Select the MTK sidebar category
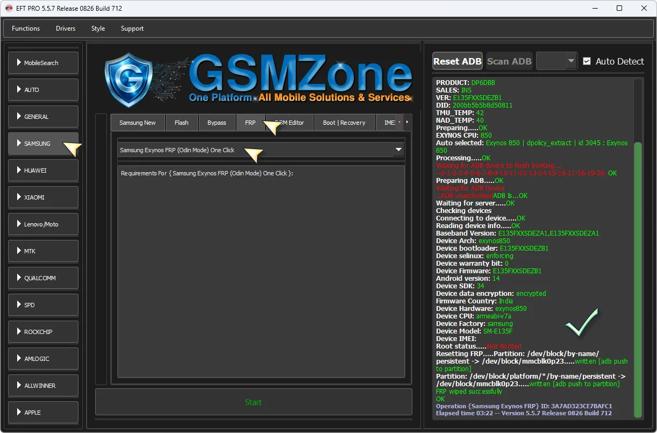This screenshot has width=657, height=433. [x=43, y=251]
